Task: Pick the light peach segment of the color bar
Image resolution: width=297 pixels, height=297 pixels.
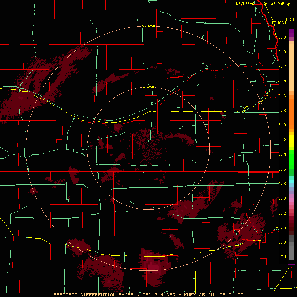Action: (291, 68)
